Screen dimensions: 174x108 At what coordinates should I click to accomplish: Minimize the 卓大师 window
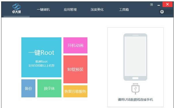[x=159, y=5]
